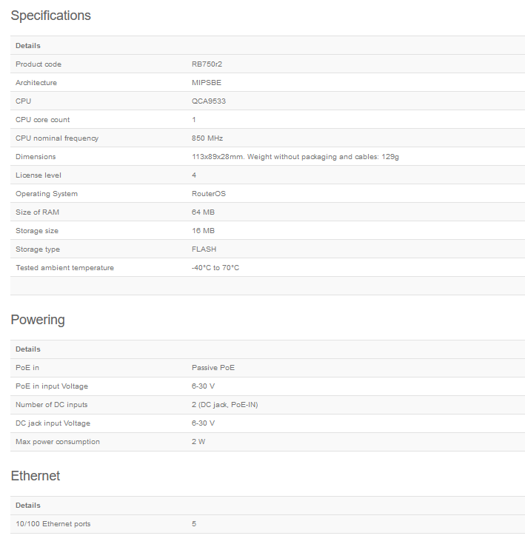Viewport: 525px width, 547px height.
Task: Click the Number of DC inputs label
Action: [x=52, y=405]
